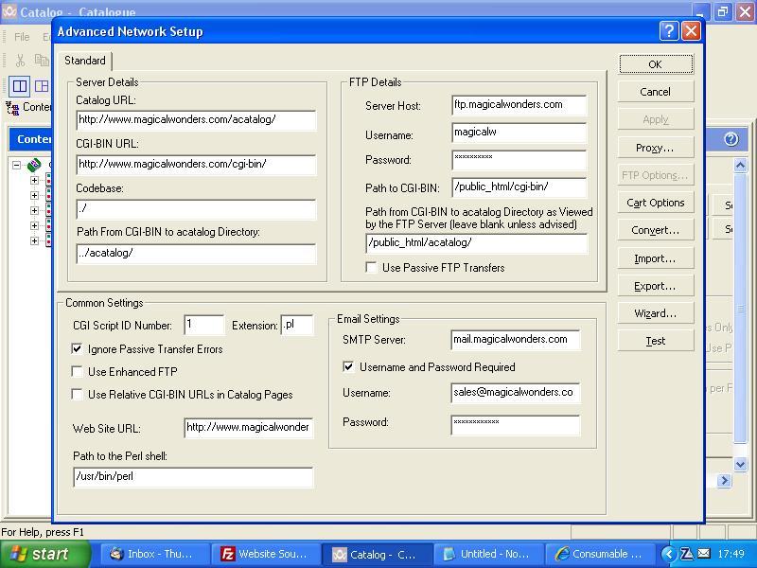Enable Use Passive FTP Transfers checkbox
Viewport: 757px width, 568px height.
click(372, 268)
